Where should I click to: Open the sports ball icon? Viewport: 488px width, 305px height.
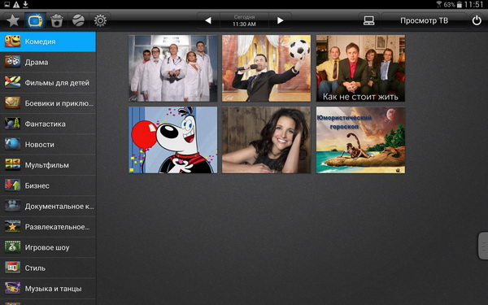pyautogui.click(x=78, y=20)
